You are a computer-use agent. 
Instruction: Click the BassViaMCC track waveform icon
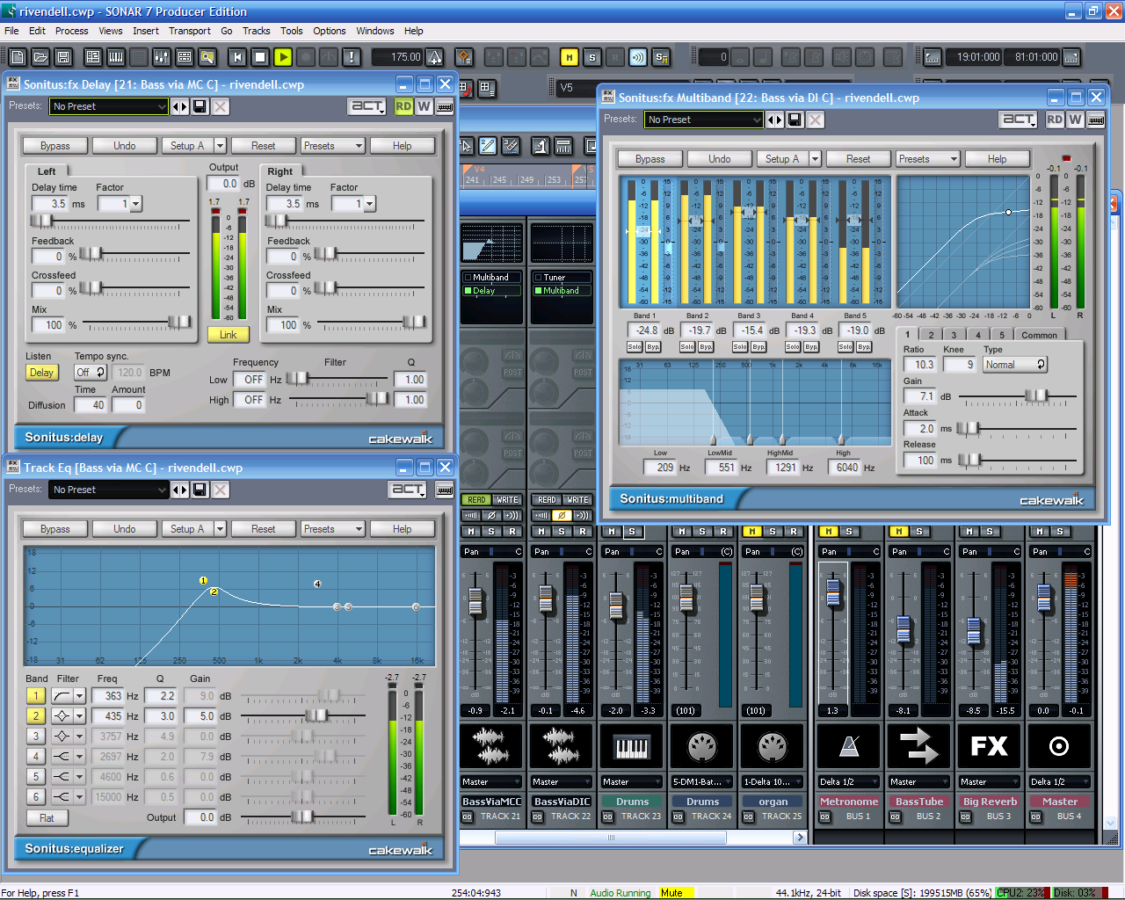(x=491, y=746)
